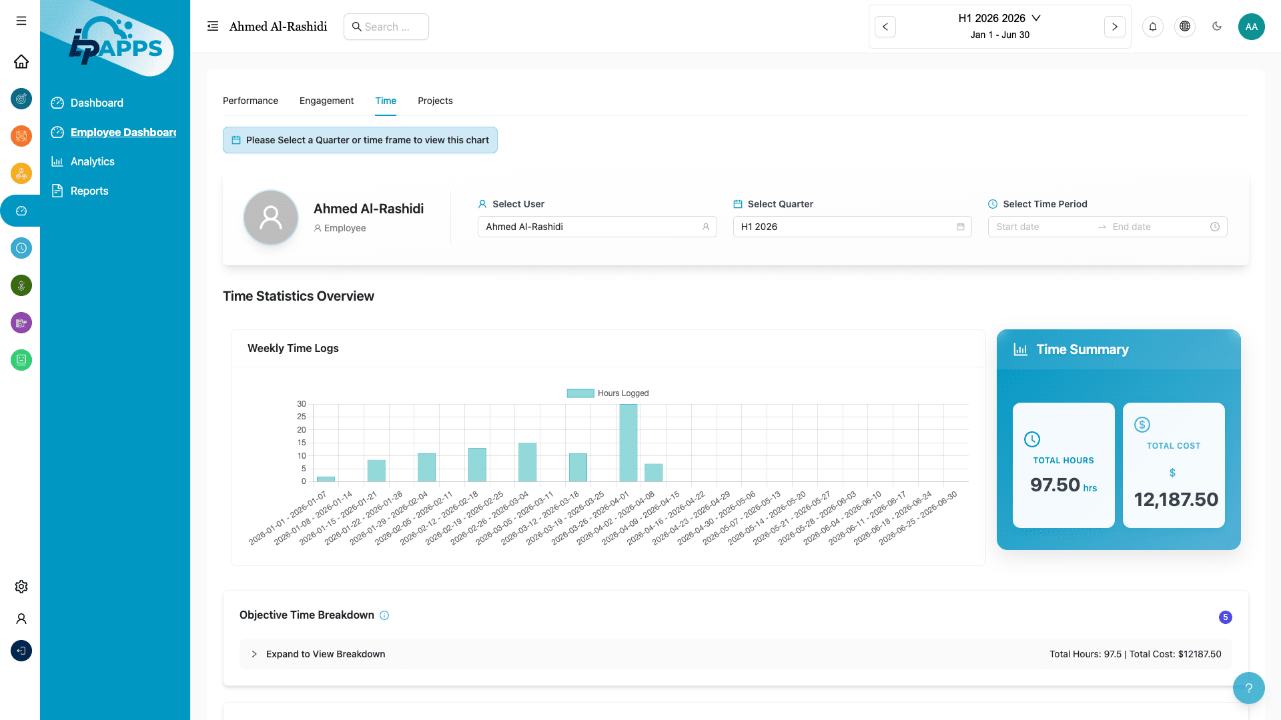Screen dimensions: 1281x720
Task: Open the Projects tab
Action: [435, 101]
